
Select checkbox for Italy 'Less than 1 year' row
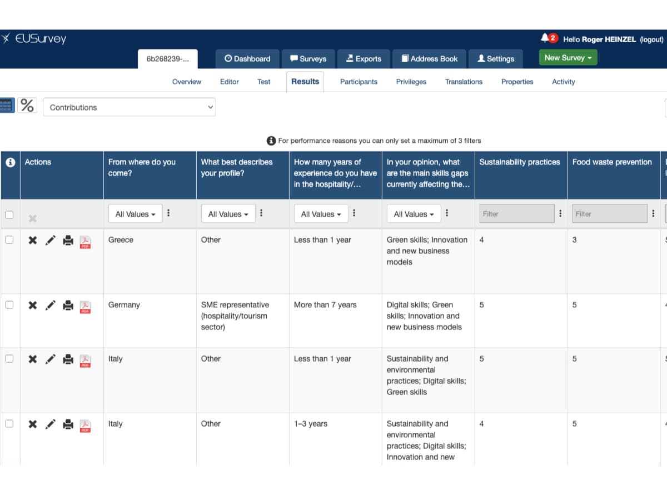click(9, 359)
